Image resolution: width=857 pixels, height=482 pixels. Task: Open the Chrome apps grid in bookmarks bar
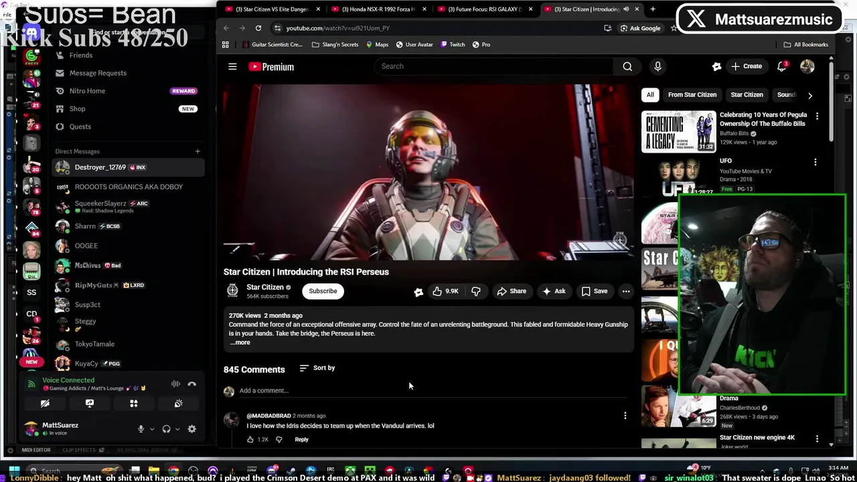226,45
